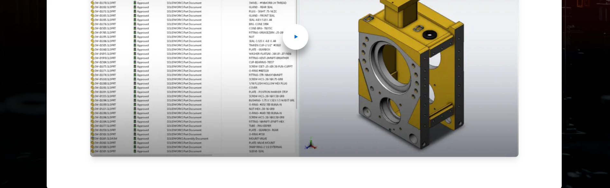Select the 'PLATE - GEARBOX- REAR' description

coord(263,130)
